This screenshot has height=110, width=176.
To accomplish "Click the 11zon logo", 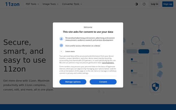I will pos(12,4).
